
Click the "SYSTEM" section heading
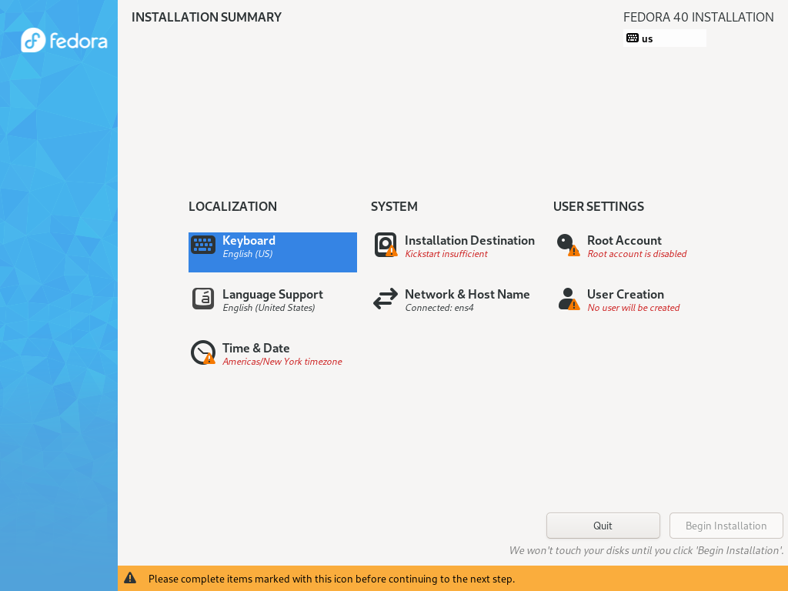[x=394, y=206]
